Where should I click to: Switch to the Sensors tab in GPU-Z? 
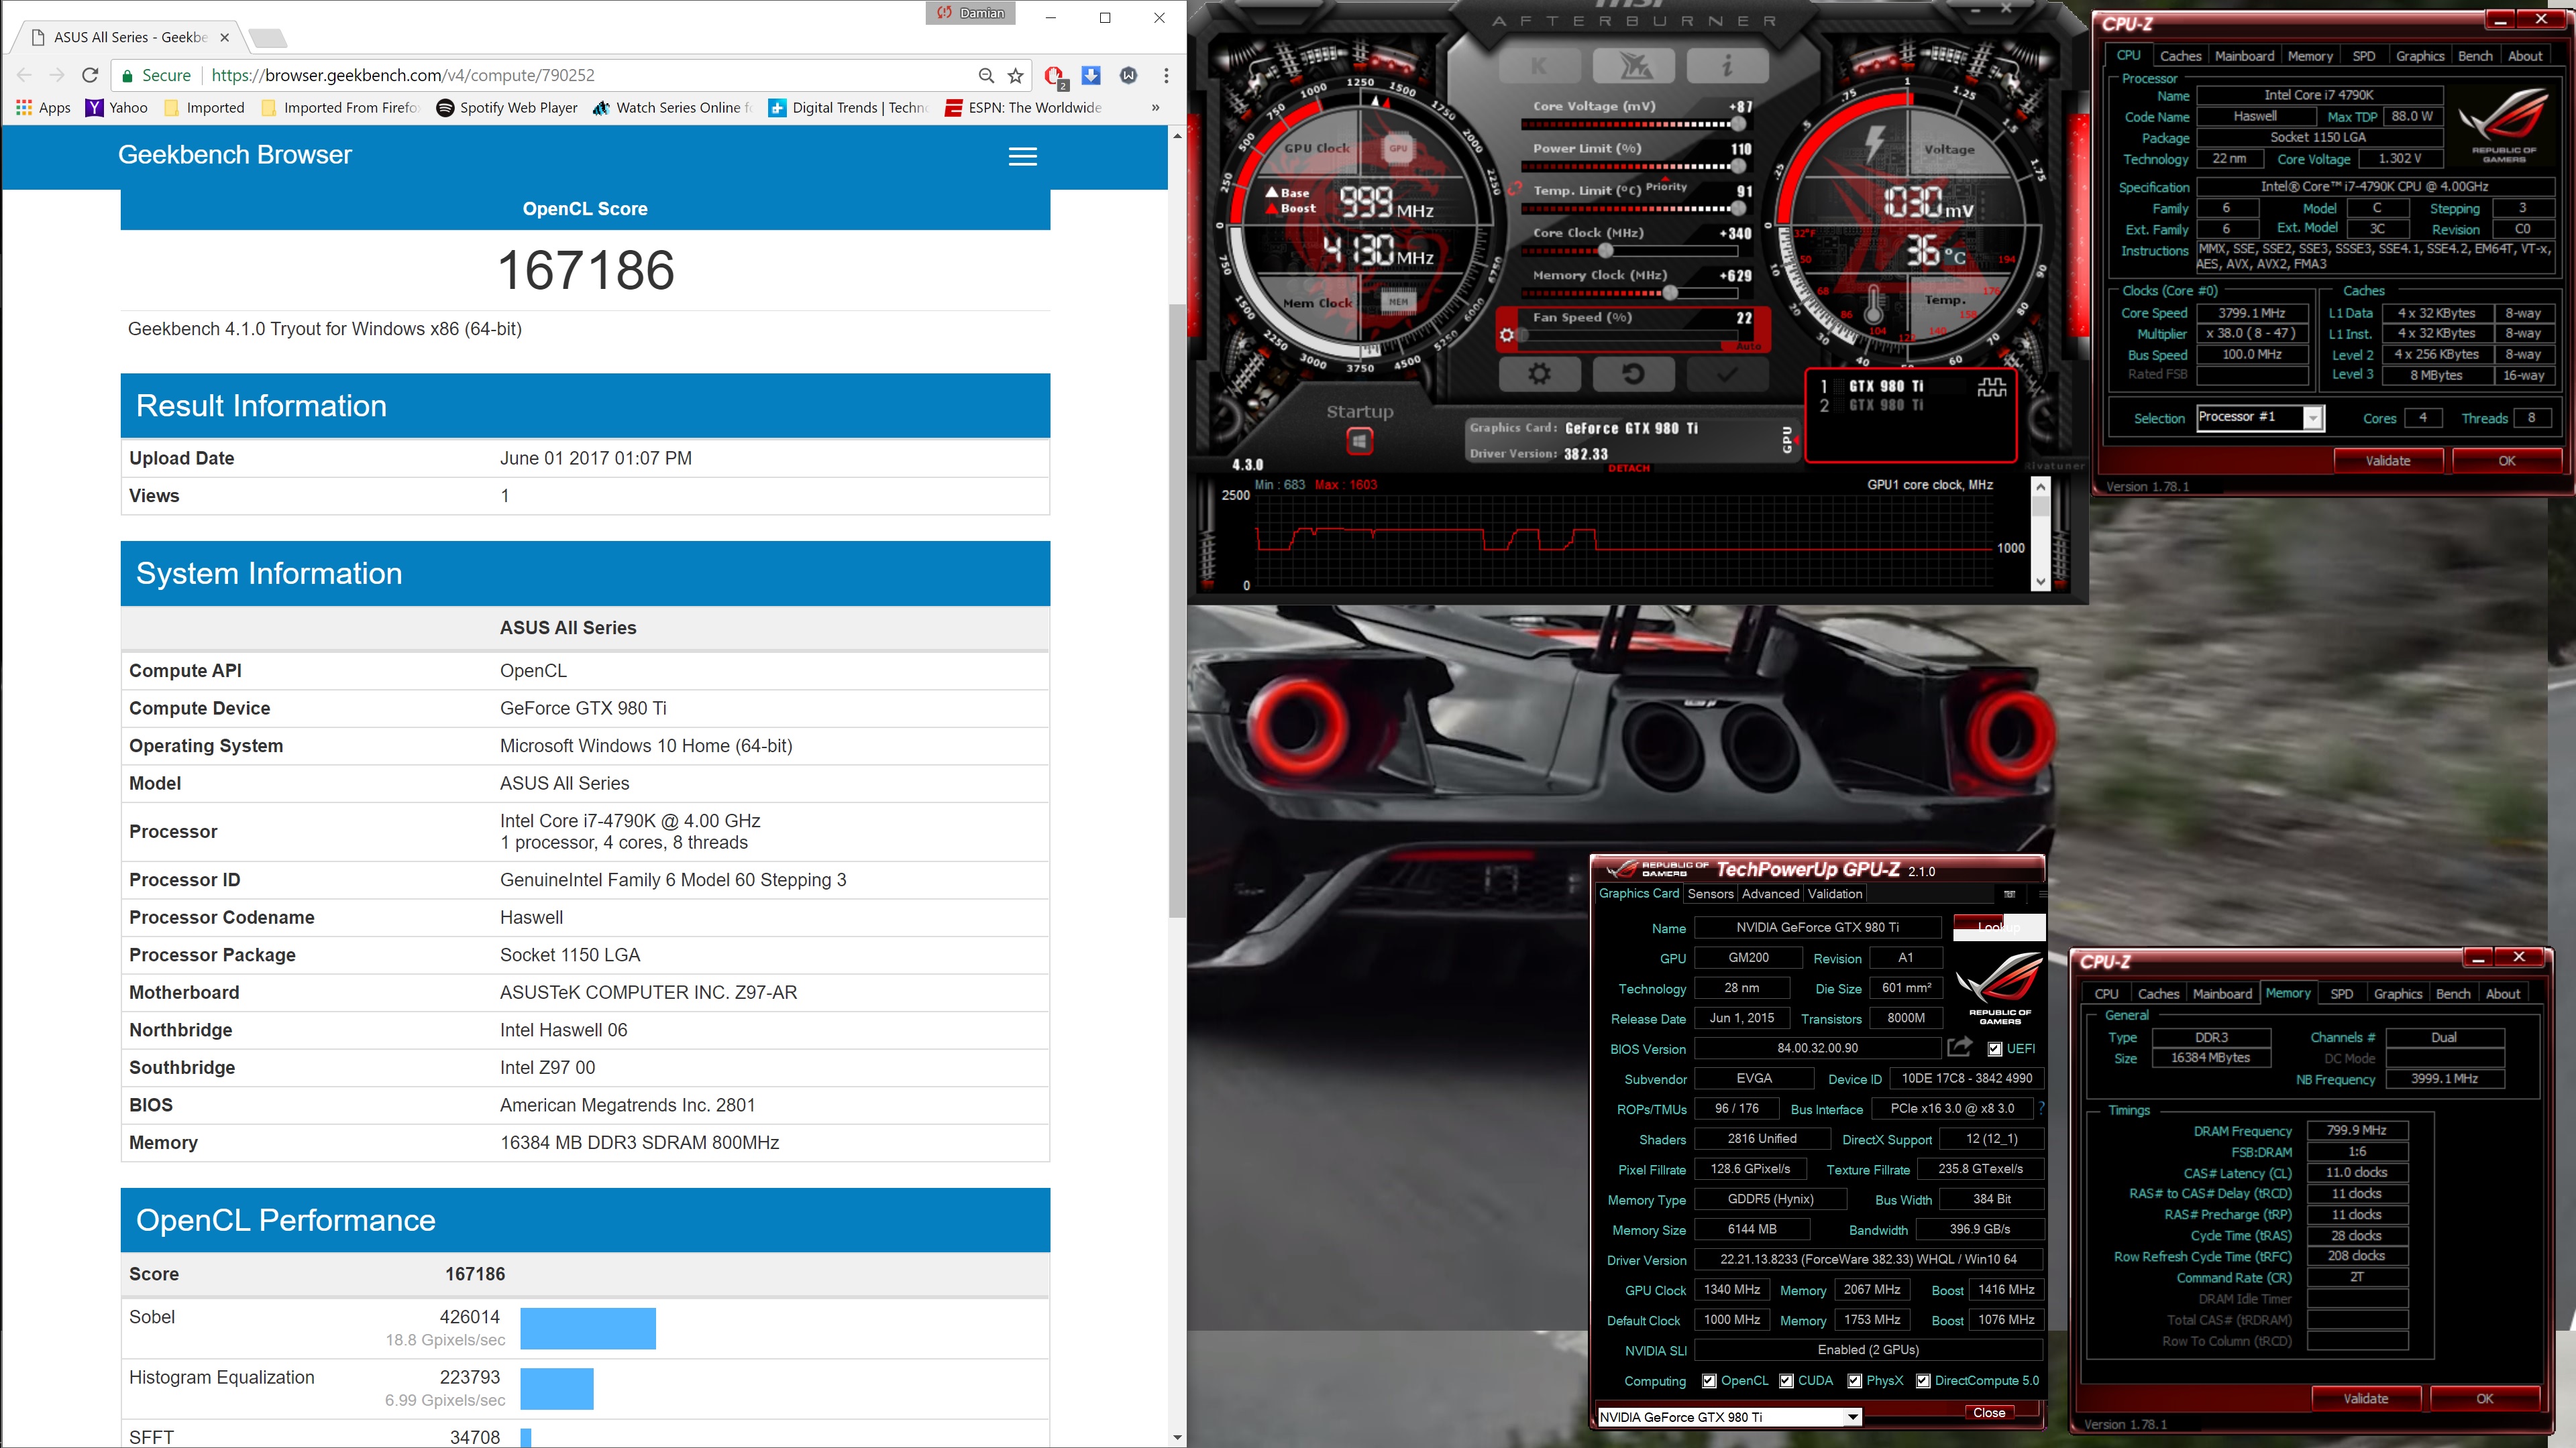1710,894
